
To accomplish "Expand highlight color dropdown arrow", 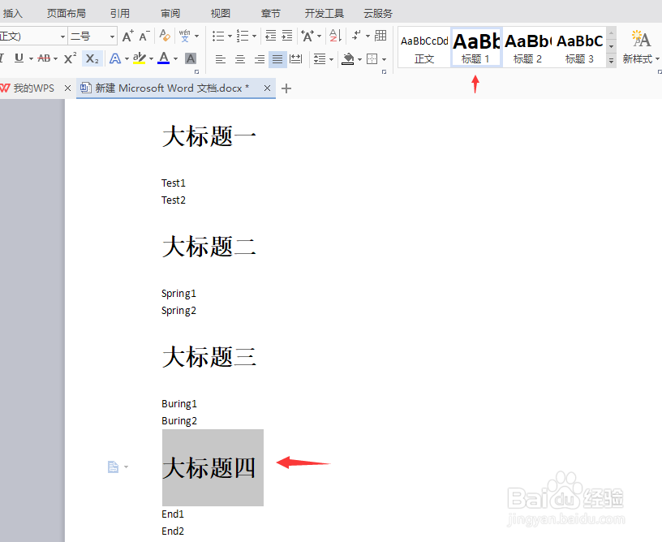I will pyautogui.click(x=151, y=58).
